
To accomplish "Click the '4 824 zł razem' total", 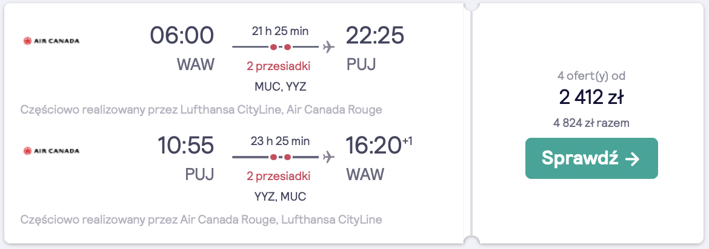I will pyautogui.click(x=591, y=123).
